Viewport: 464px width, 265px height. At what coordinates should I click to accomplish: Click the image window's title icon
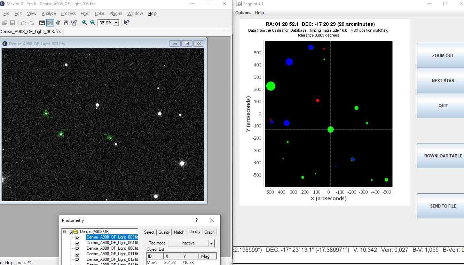click(x=5, y=44)
